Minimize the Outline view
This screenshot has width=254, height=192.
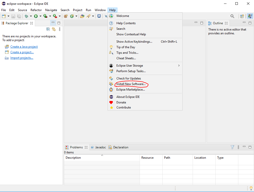[244, 23]
